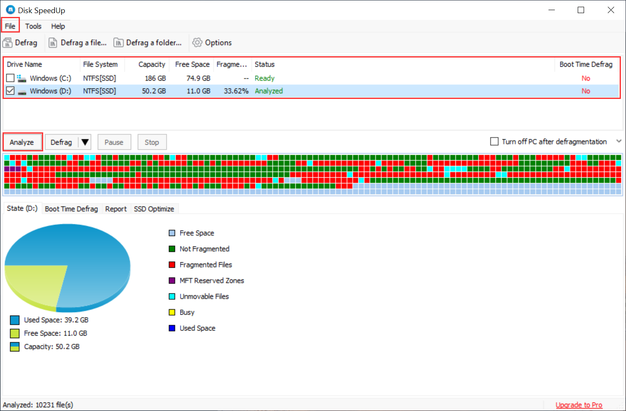Check the Windows (C:) drive checkbox

click(10, 78)
